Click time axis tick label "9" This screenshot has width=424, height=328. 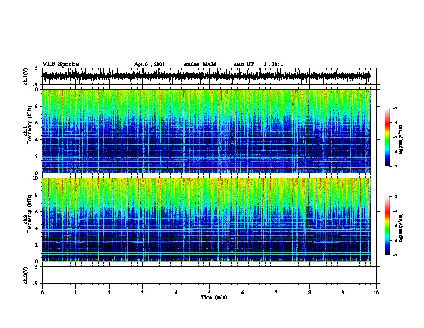tap(343, 293)
